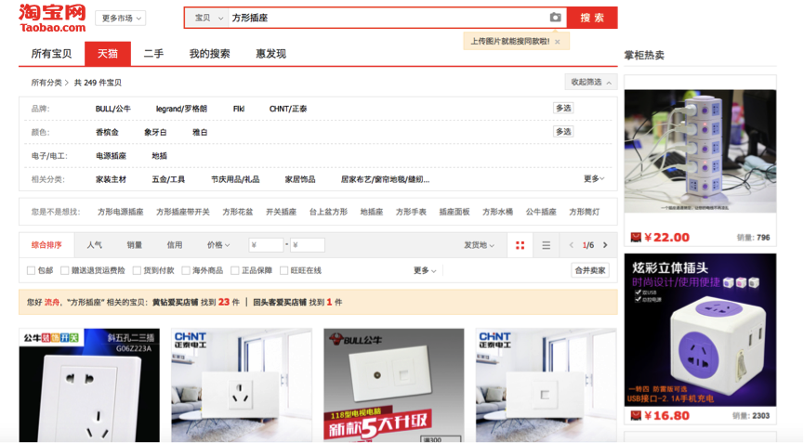Viewport: 804px width, 443px height.
Task: Open 黄钻爱买店铺 results link
Action: point(175,302)
